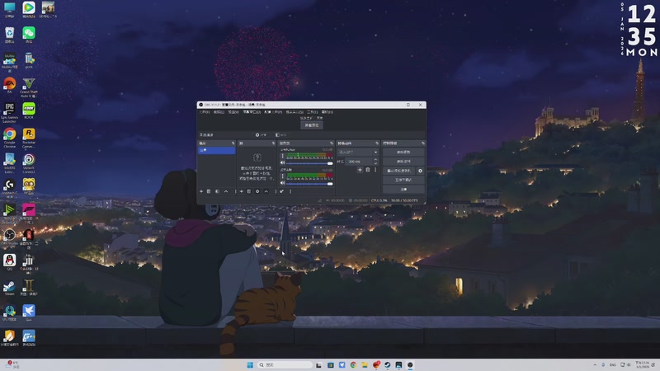This screenshot has width=660, height=371.
Task: Add a scene transition with plus icon
Action: point(360,170)
